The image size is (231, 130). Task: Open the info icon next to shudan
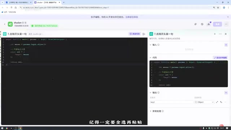point(23,23)
